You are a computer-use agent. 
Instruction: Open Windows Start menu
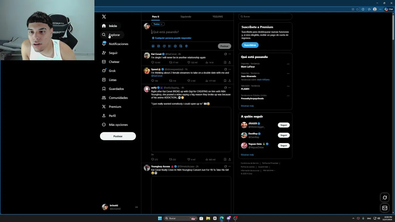pyautogui.click(x=160, y=218)
